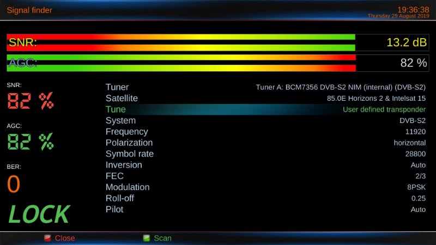
Task: Toggle Inversion setting Auto
Action: pos(418,165)
